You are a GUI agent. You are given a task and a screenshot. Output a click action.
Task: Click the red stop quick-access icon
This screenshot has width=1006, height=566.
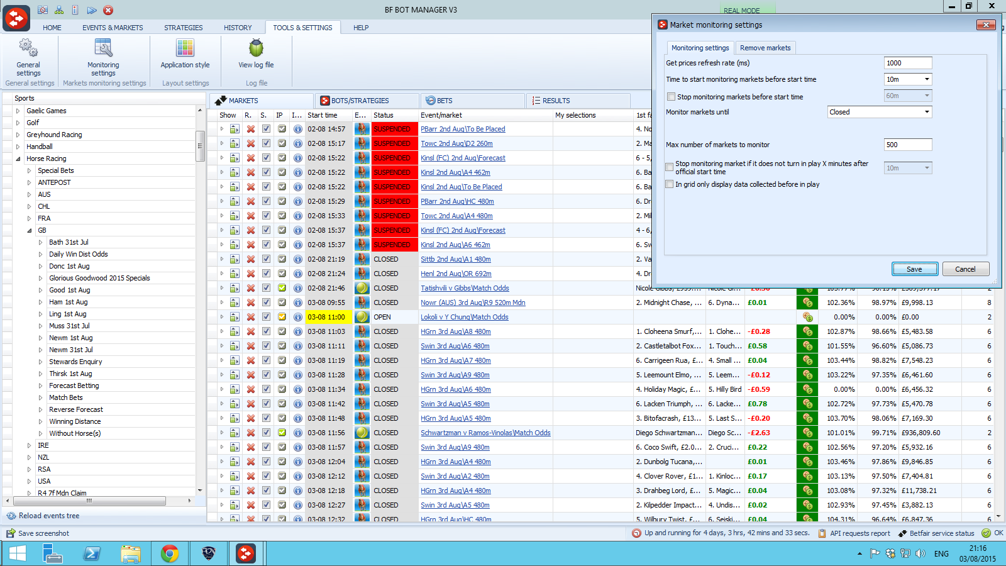coord(108,10)
